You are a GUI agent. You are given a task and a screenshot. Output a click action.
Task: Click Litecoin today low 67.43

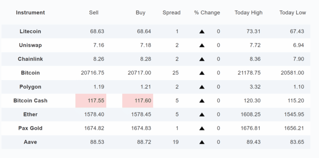click(297, 31)
